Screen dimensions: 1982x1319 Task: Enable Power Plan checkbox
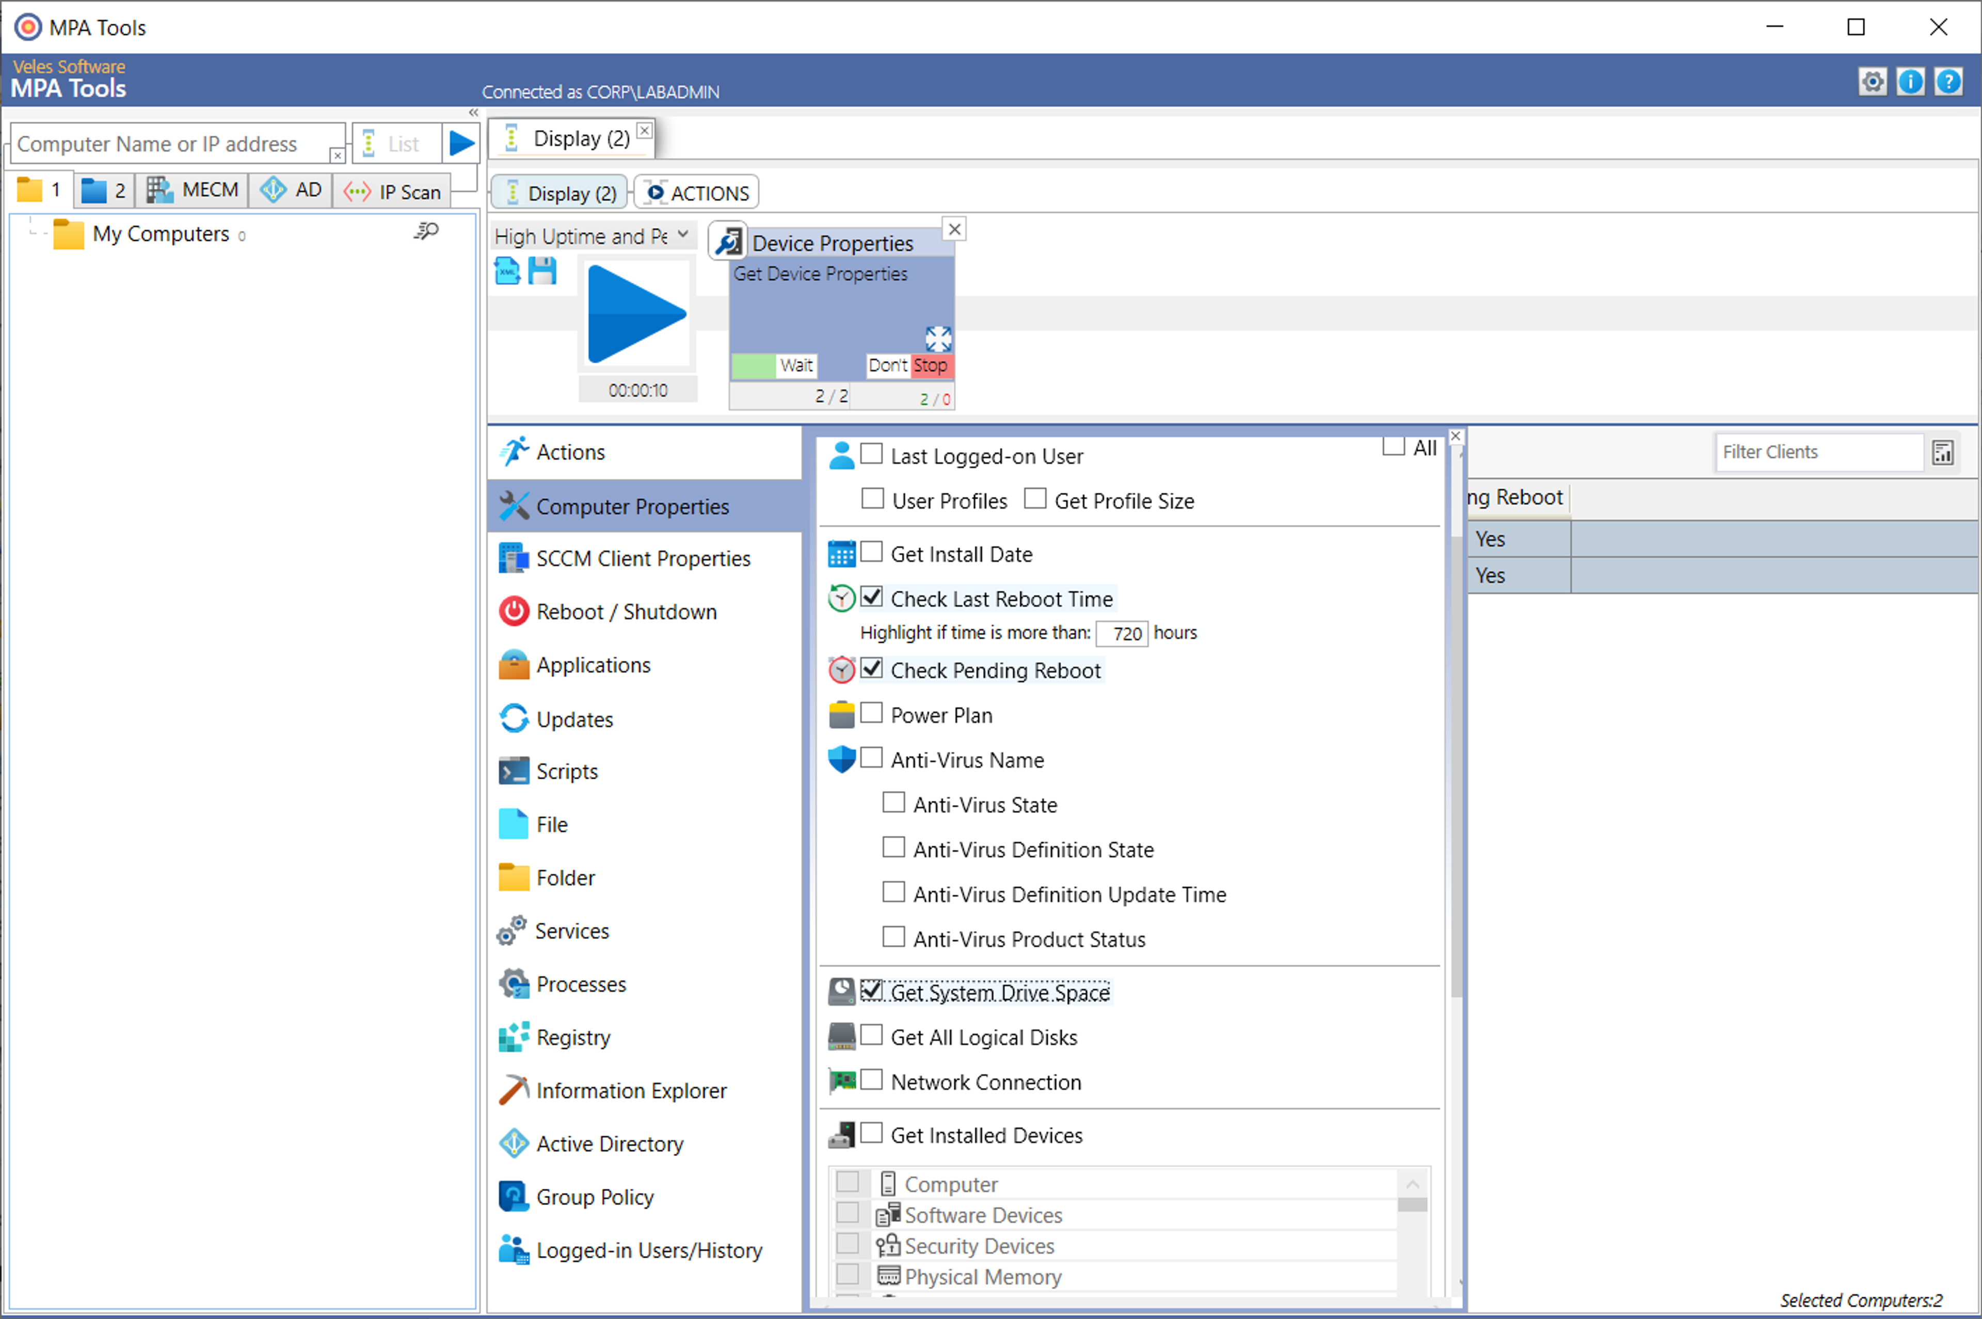872,713
